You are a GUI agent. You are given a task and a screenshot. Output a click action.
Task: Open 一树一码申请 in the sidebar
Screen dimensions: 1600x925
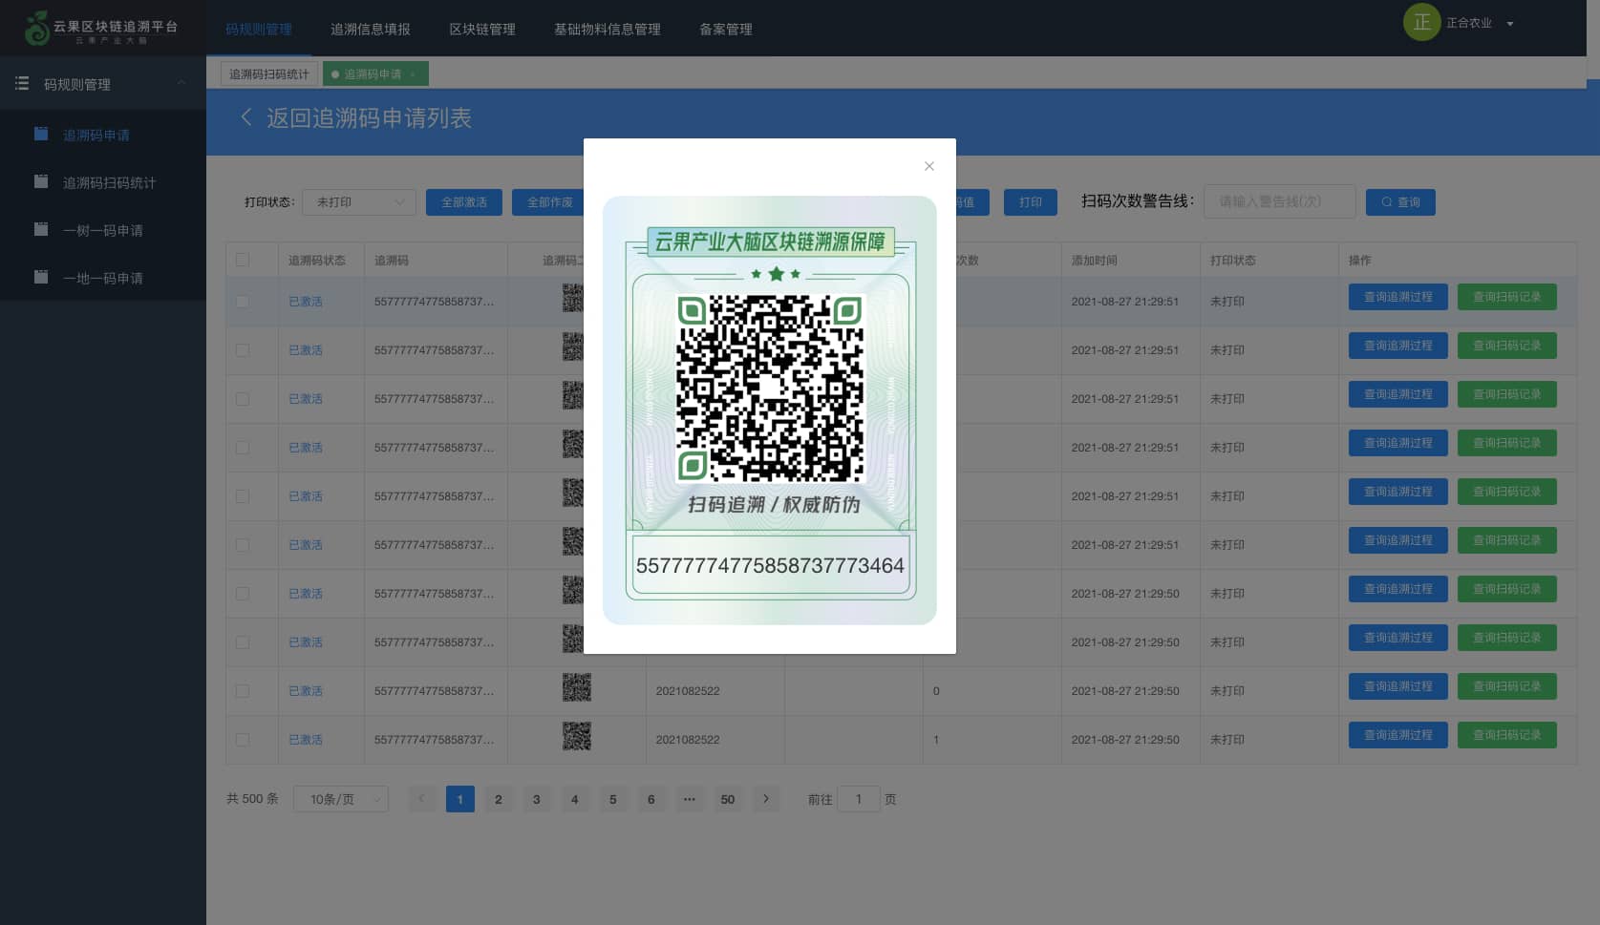point(103,230)
